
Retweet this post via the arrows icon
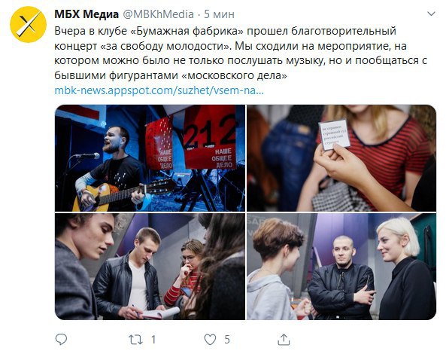click(x=135, y=340)
